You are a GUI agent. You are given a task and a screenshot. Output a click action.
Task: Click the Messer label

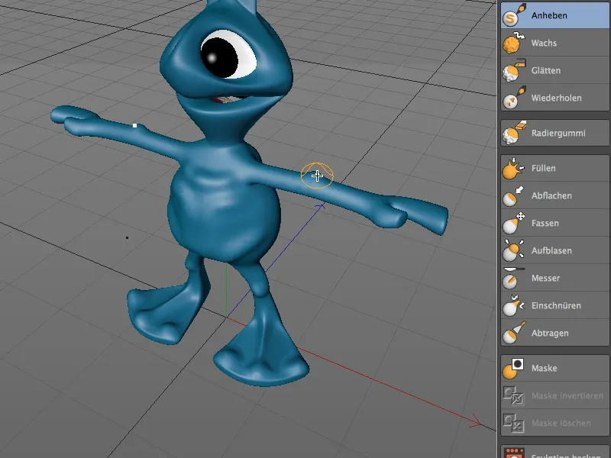point(545,278)
